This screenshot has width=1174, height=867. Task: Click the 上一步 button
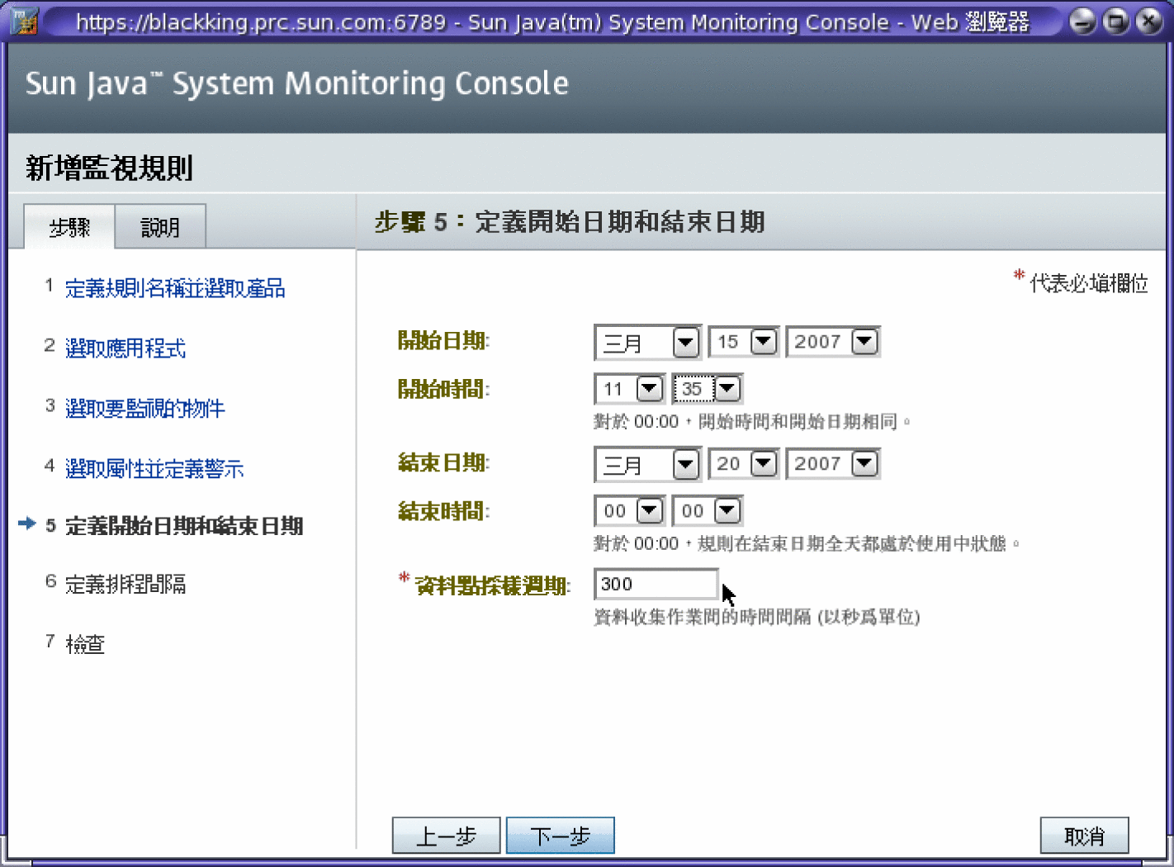pyautogui.click(x=446, y=836)
